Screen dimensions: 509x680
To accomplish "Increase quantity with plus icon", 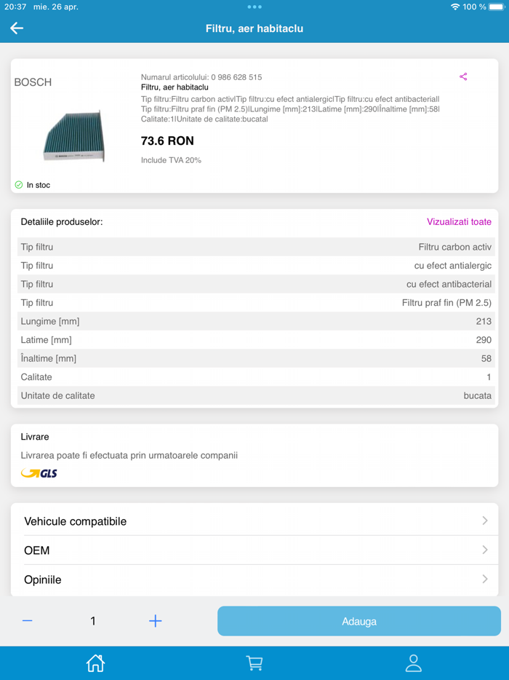I will pyautogui.click(x=155, y=621).
